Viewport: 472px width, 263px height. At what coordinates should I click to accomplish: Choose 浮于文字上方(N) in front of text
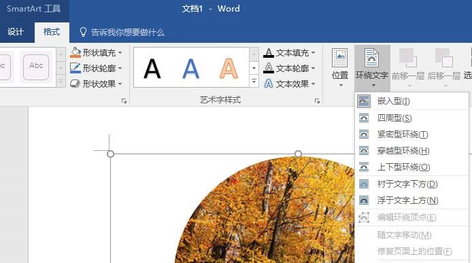(x=411, y=200)
